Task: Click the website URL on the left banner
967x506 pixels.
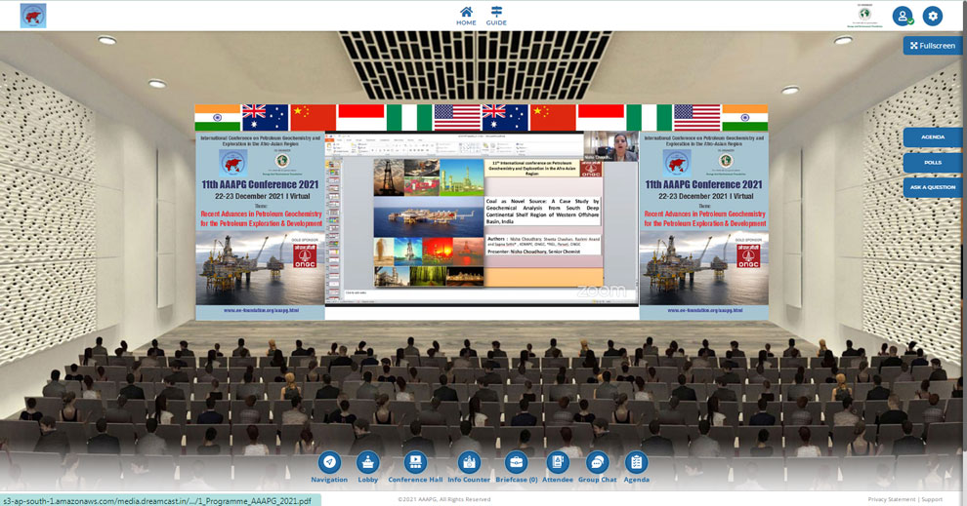Action: coord(261,310)
